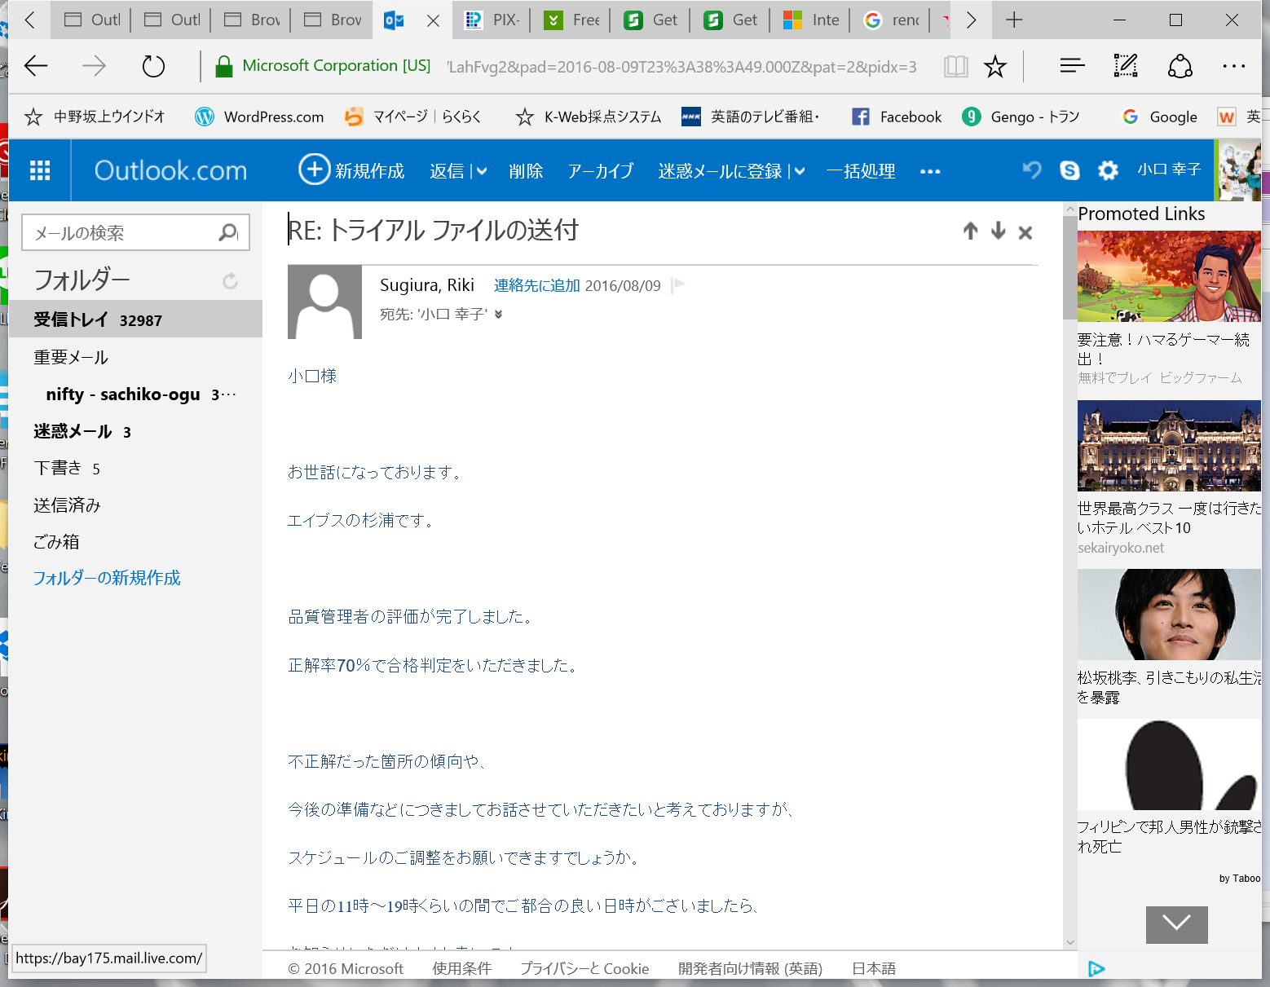Expand the junk mail dropdown arrow

tap(800, 171)
